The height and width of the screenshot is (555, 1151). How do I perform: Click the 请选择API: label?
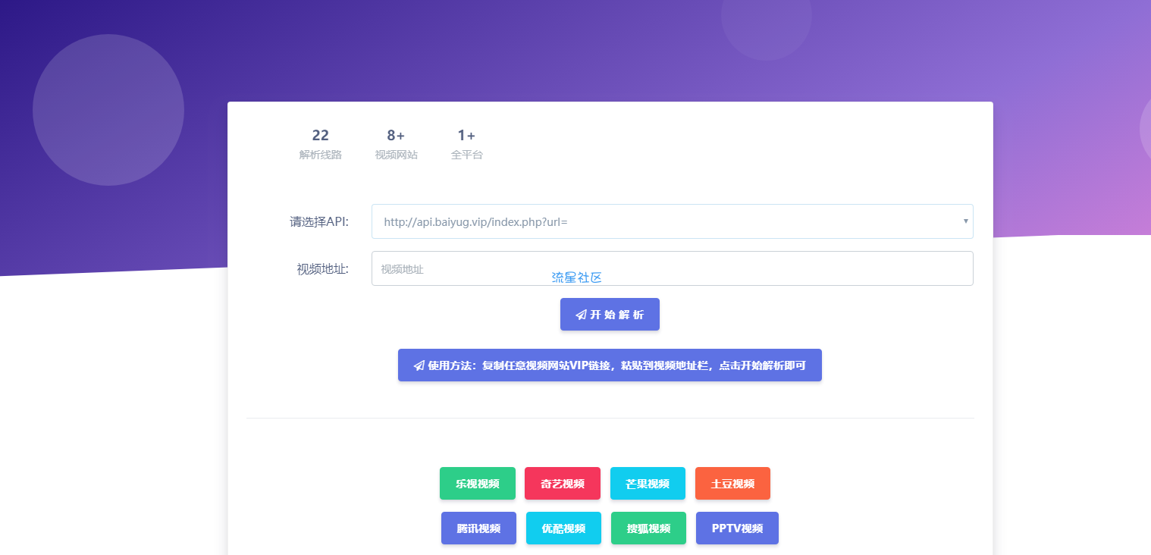coord(319,222)
